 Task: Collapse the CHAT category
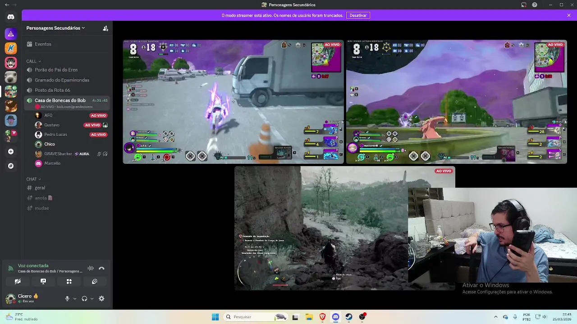tap(33, 179)
